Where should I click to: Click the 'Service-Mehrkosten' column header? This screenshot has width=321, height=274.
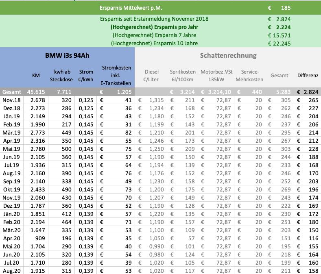point(249,76)
